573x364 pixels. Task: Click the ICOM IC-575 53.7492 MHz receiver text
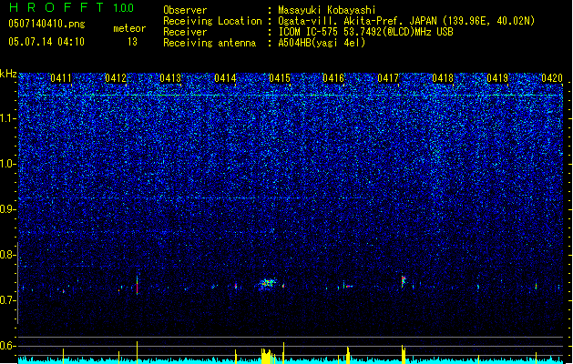tap(366, 32)
